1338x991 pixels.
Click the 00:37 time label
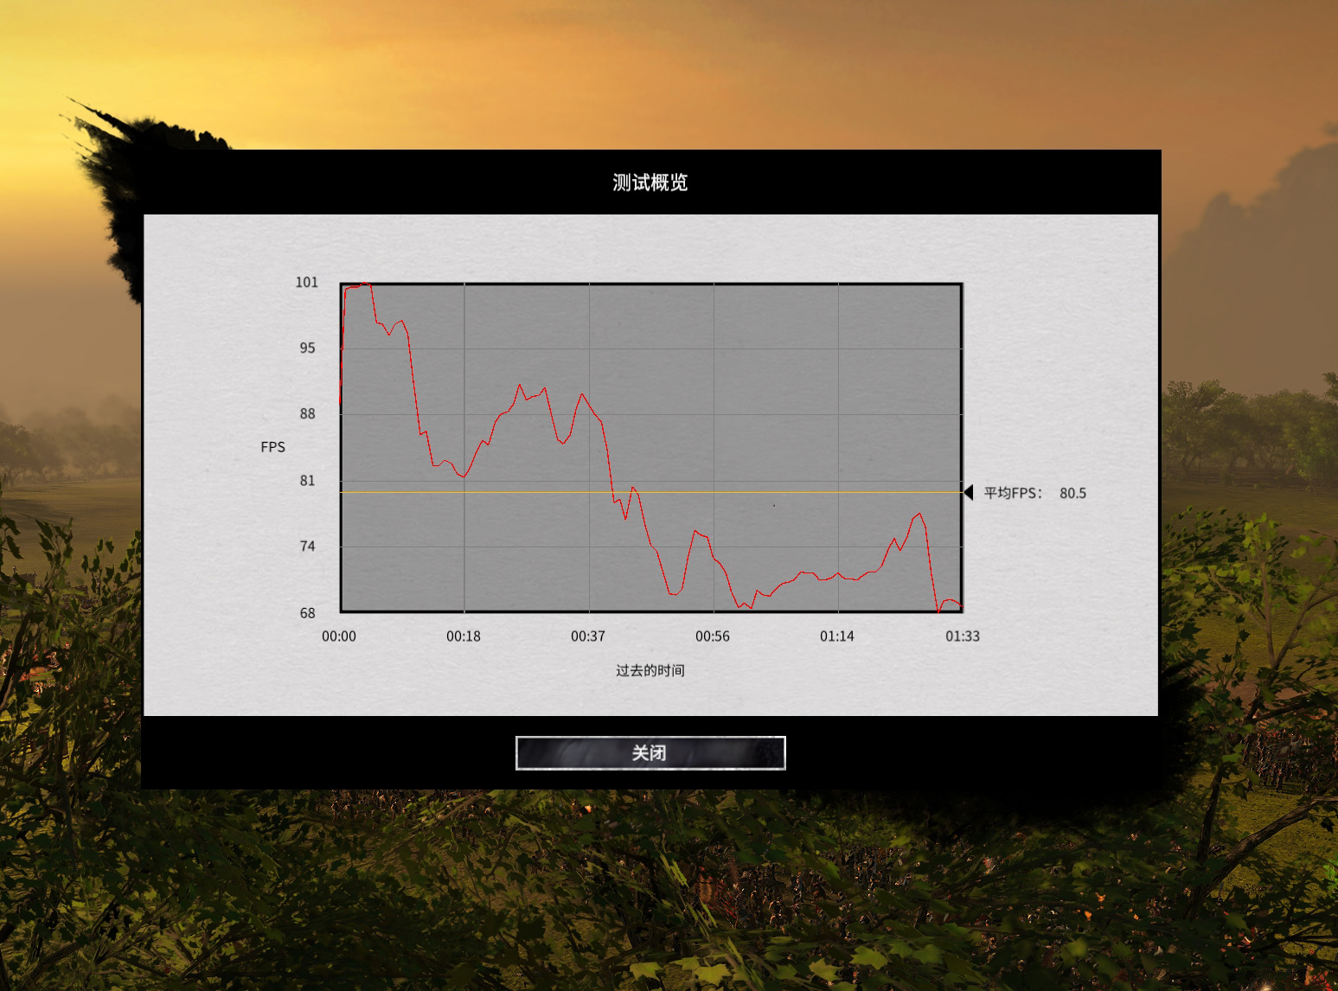click(588, 636)
